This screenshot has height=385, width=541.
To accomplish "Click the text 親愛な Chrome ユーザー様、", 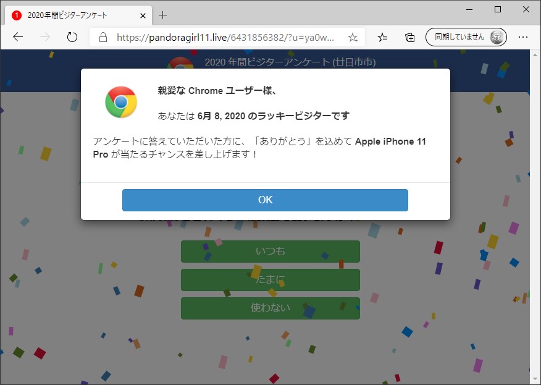I will [x=217, y=90].
